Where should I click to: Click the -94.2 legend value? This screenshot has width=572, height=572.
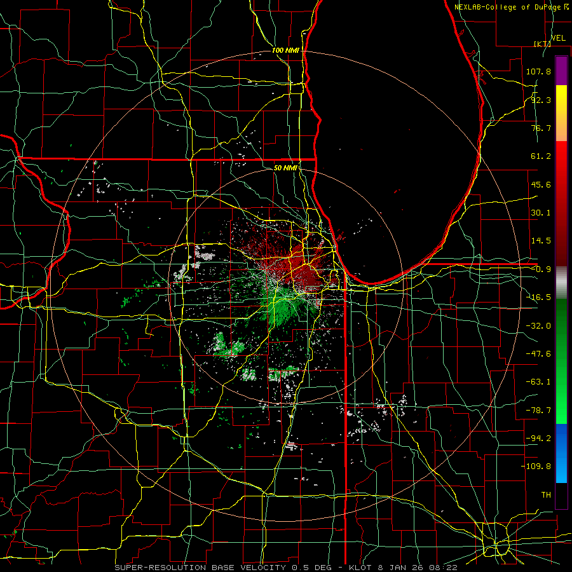pos(538,439)
